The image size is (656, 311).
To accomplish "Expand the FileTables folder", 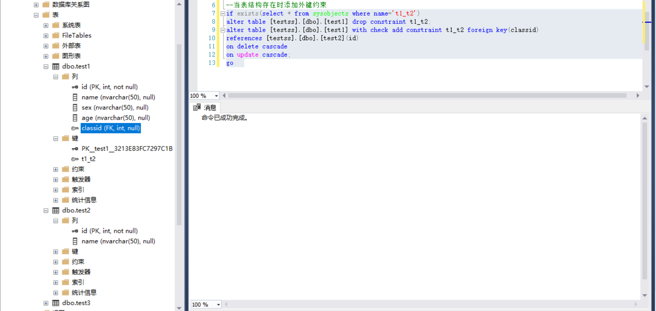I will point(46,36).
